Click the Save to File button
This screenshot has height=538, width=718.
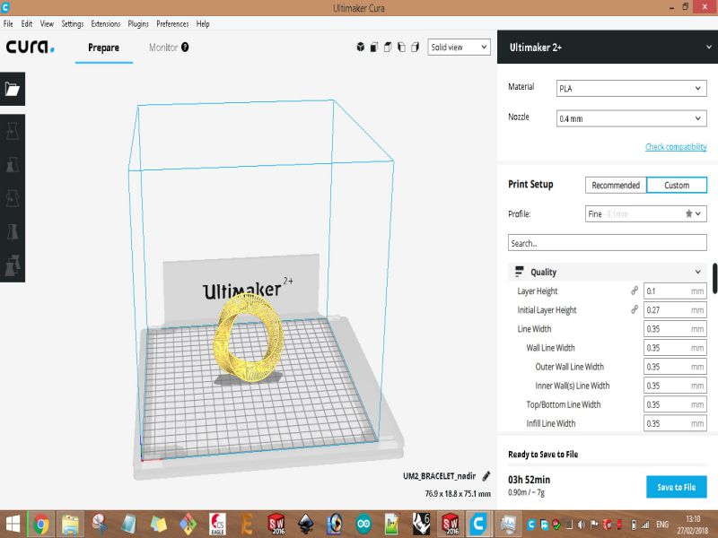[x=677, y=487]
